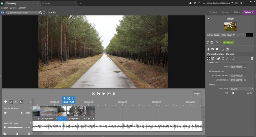This screenshot has height=137, width=256.
Task: Click insert clip with ripple icon
Action: [11, 102]
